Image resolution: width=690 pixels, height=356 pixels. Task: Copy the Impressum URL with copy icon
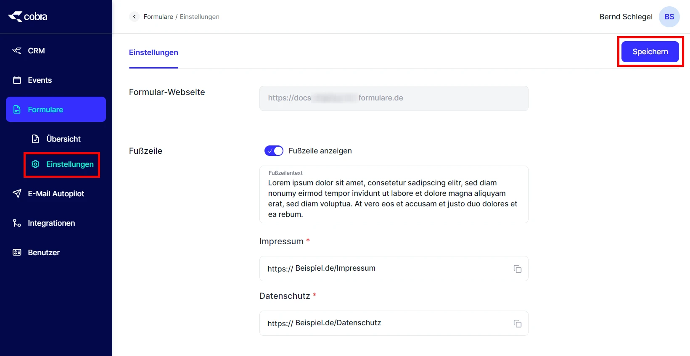(517, 269)
